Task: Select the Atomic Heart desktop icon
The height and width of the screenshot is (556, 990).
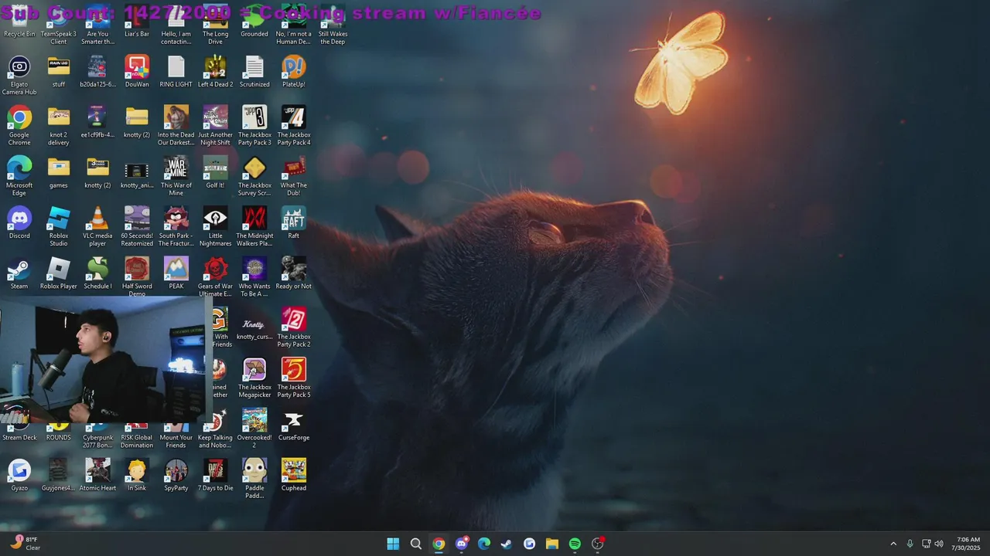Action: tap(97, 474)
